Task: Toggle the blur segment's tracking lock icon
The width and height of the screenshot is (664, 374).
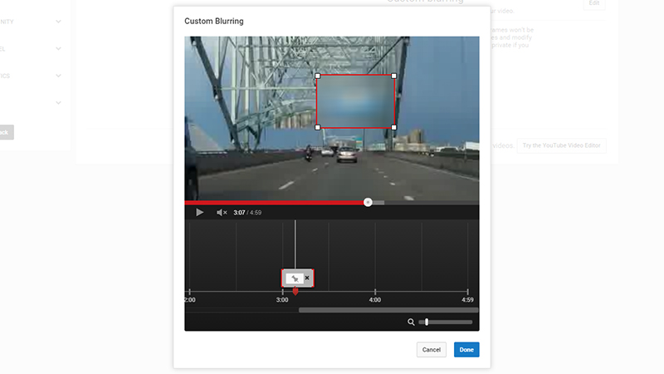Action: 295,278
